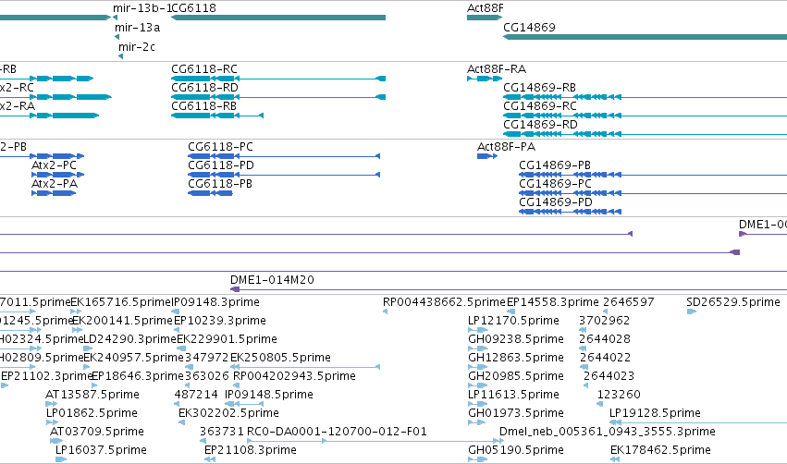Select protein CG14869-PD label
This screenshot has width=787, height=464.
[x=556, y=202]
